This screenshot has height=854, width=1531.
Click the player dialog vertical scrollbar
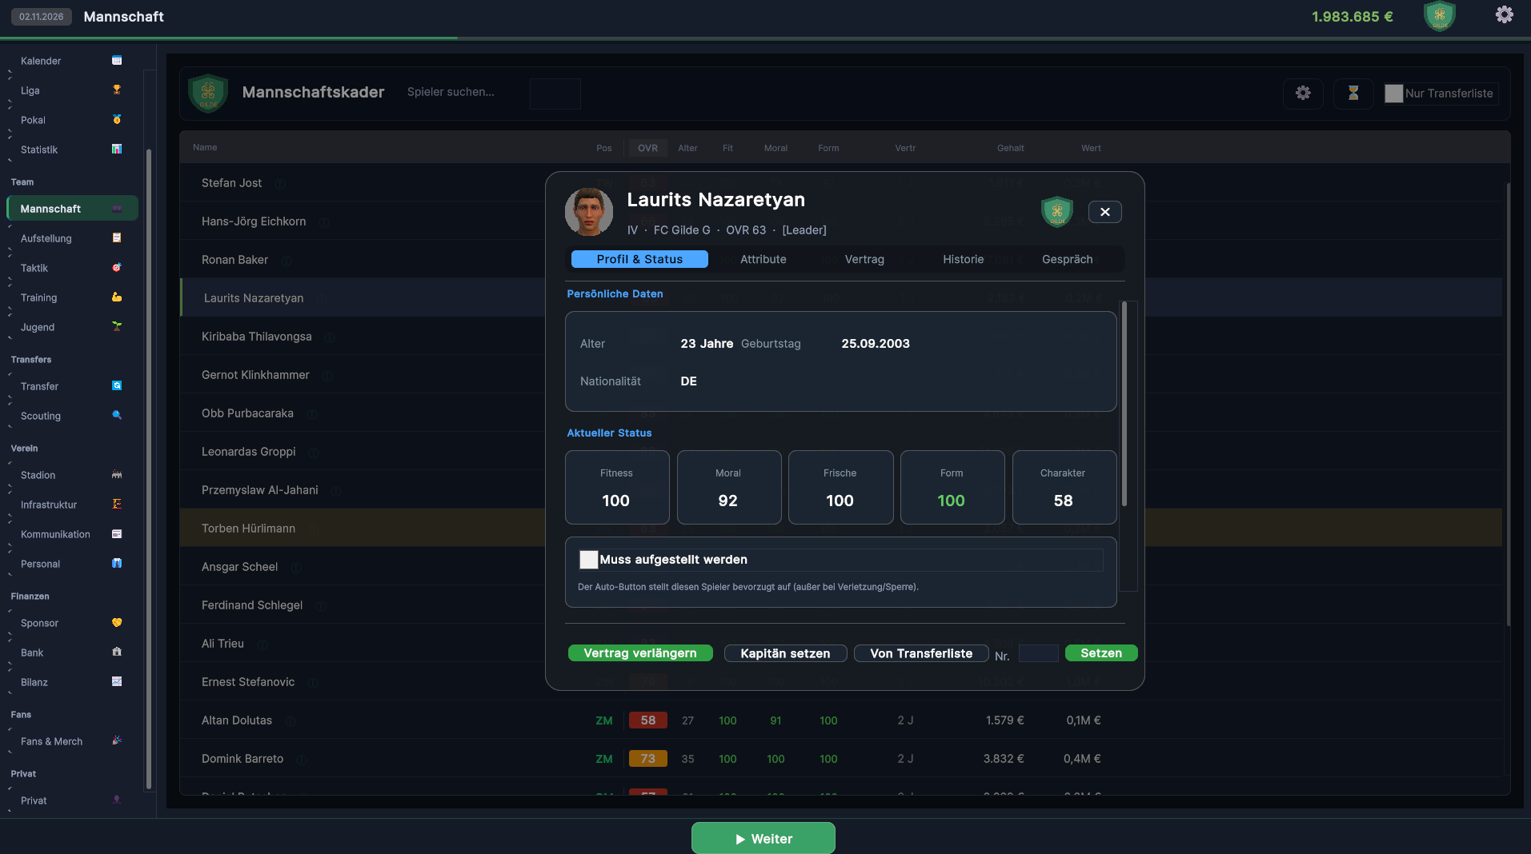click(x=1124, y=404)
